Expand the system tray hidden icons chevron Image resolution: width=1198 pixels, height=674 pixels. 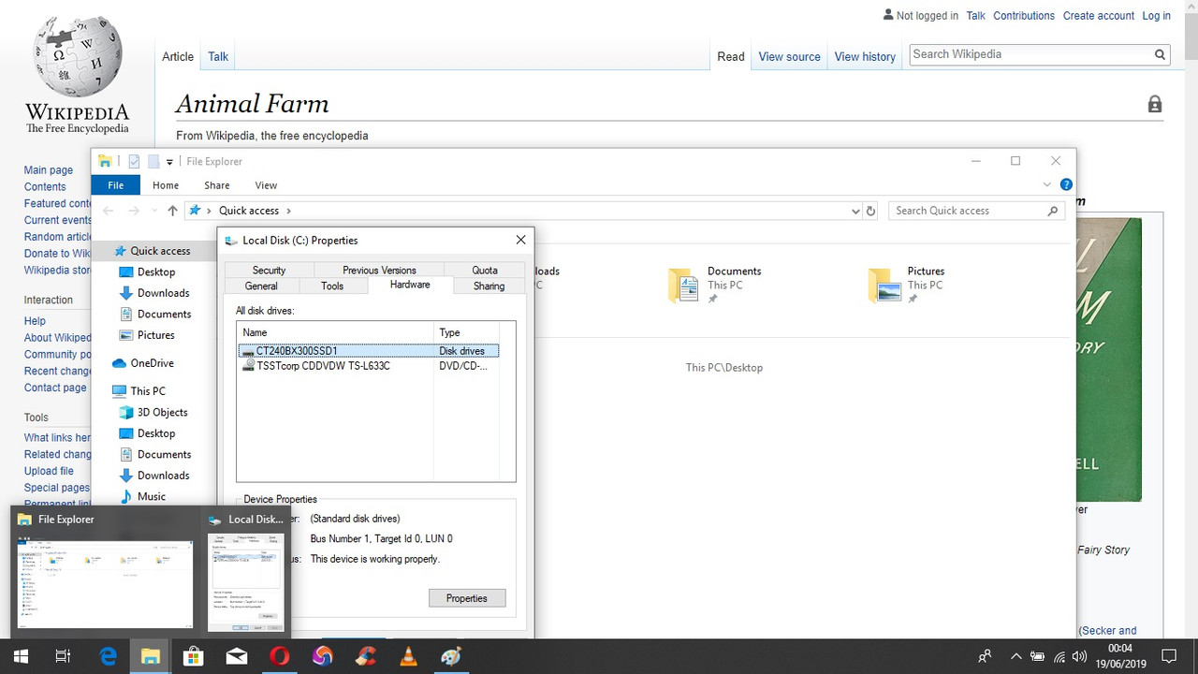[1015, 656]
